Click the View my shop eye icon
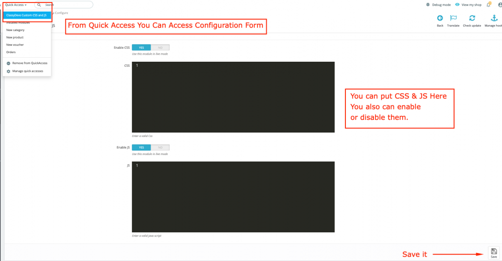Screen dimensions: 502x261 click(457, 5)
